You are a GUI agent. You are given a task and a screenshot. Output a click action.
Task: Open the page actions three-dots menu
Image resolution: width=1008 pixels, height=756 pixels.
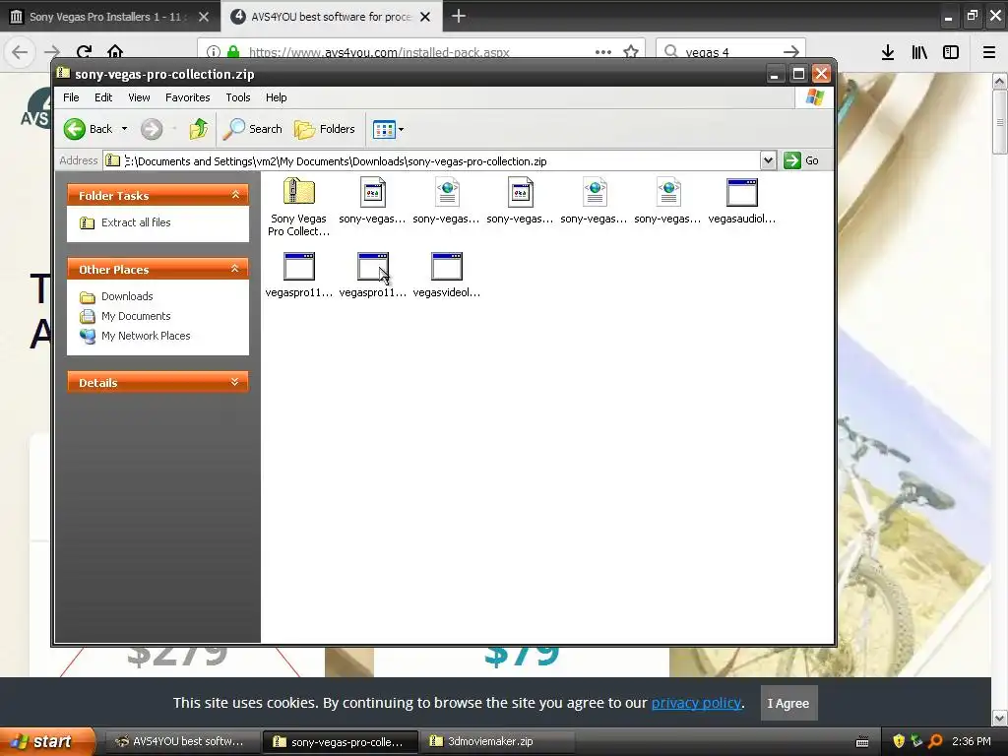[603, 51]
